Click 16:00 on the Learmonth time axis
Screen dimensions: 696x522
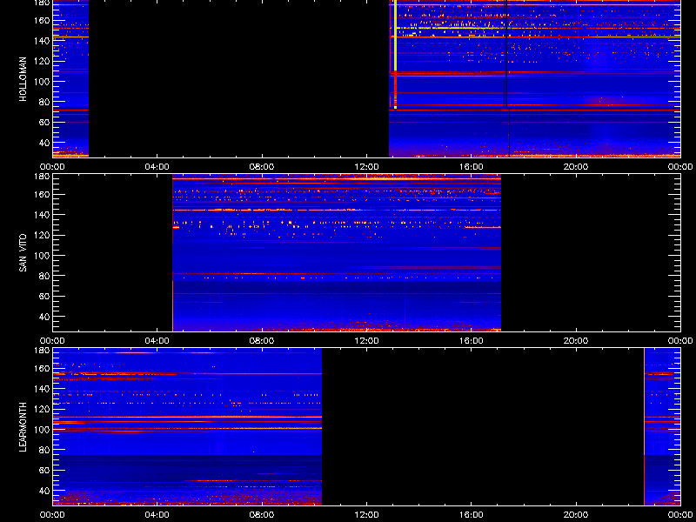[472, 515]
